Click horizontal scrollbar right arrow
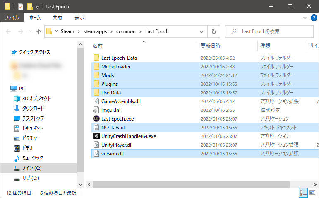 click(315, 185)
